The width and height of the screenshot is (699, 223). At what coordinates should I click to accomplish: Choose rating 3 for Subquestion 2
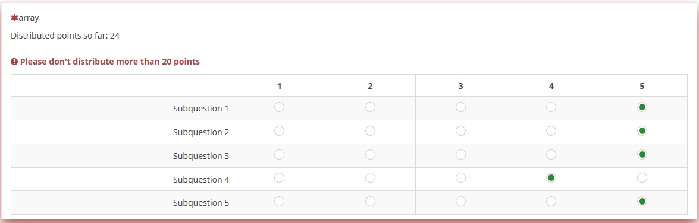point(460,130)
